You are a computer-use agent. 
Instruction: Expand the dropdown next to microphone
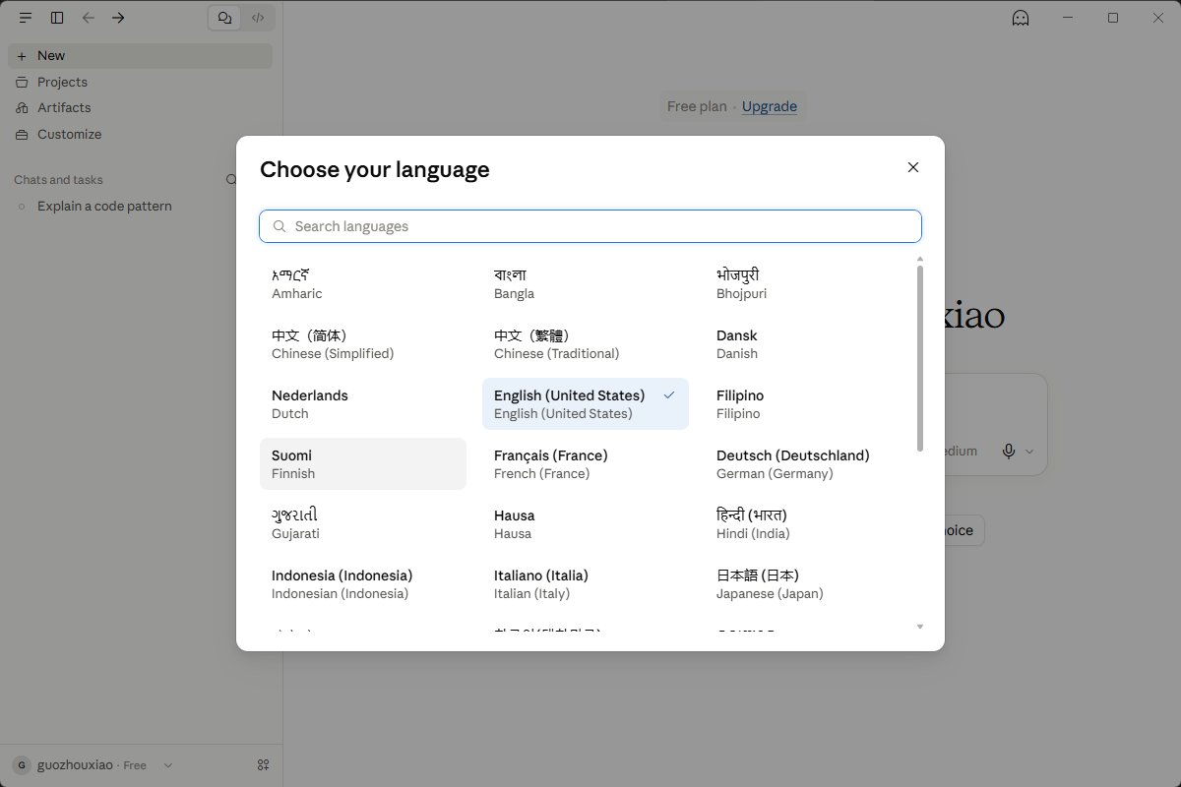pos(1029,452)
